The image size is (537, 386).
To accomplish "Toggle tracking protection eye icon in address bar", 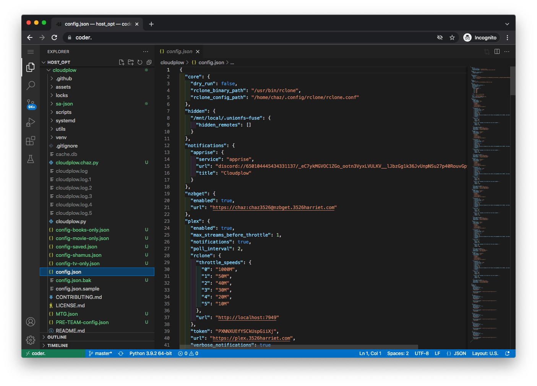I will pyautogui.click(x=440, y=37).
